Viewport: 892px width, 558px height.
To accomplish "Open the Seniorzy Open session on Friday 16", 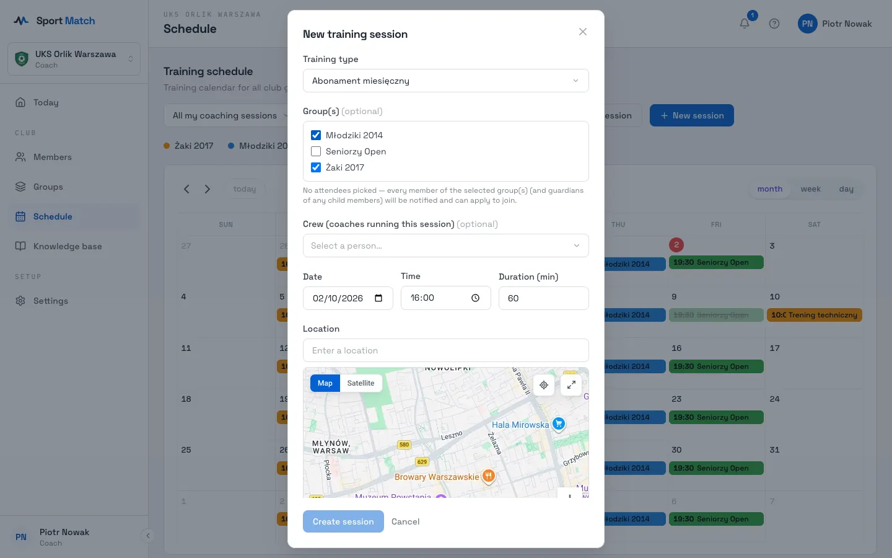I will tap(716, 366).
